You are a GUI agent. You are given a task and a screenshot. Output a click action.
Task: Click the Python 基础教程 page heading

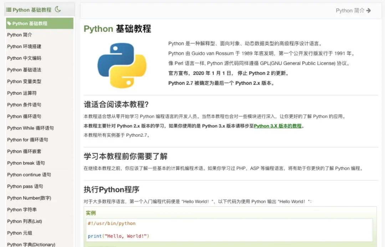pos(117,29)
